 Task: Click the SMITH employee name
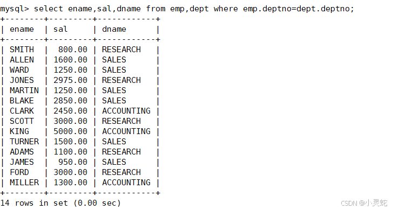point(22,50)
